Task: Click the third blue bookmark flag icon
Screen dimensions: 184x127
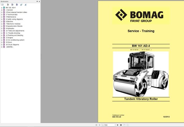Action: point(17,5)
